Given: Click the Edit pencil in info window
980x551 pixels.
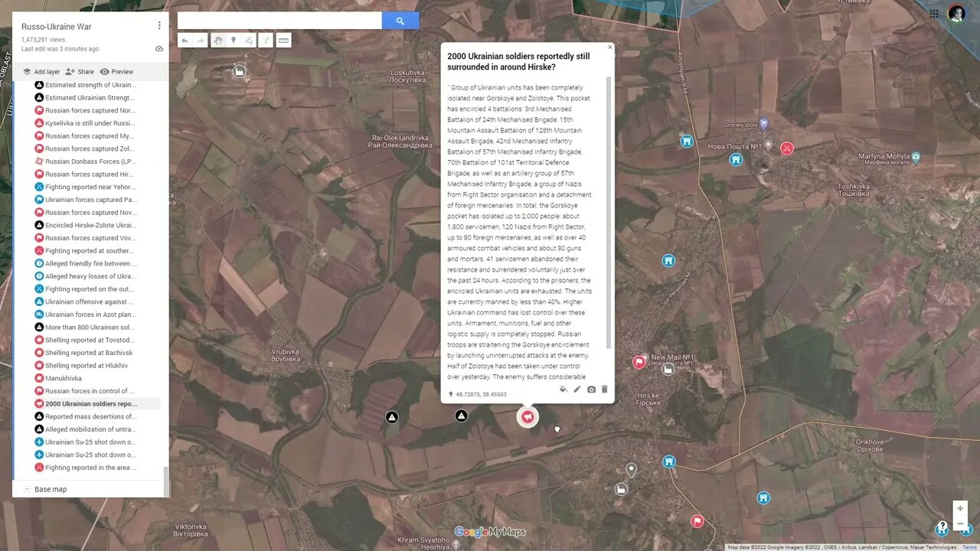Looking at the screenshot, I should (x=577, y=390).
